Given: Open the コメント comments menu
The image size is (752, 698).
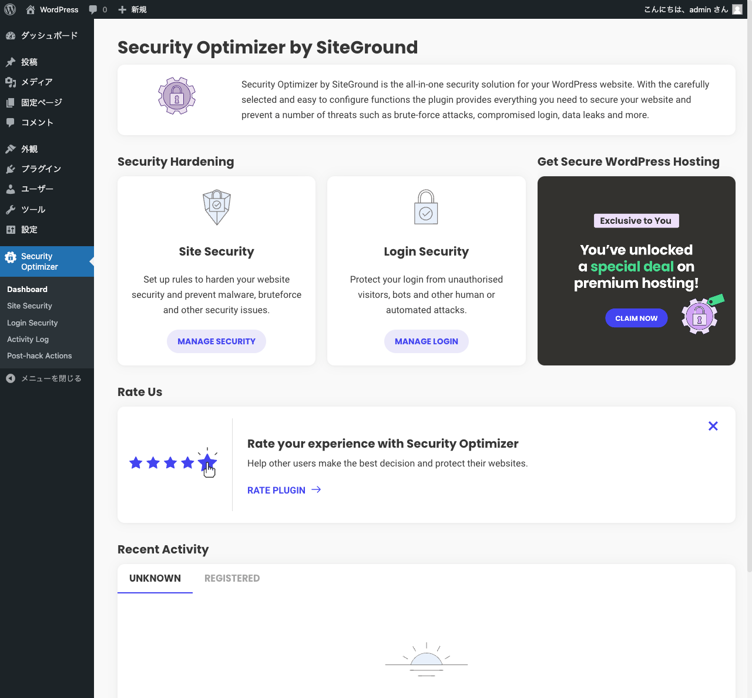Looking at the screenshot, I should (47, 122).
